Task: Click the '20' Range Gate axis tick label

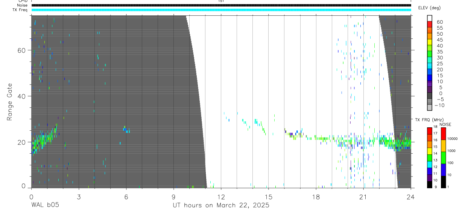Action: 22,142
